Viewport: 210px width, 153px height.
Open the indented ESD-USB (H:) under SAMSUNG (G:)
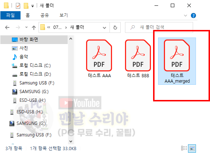(34, 100)
